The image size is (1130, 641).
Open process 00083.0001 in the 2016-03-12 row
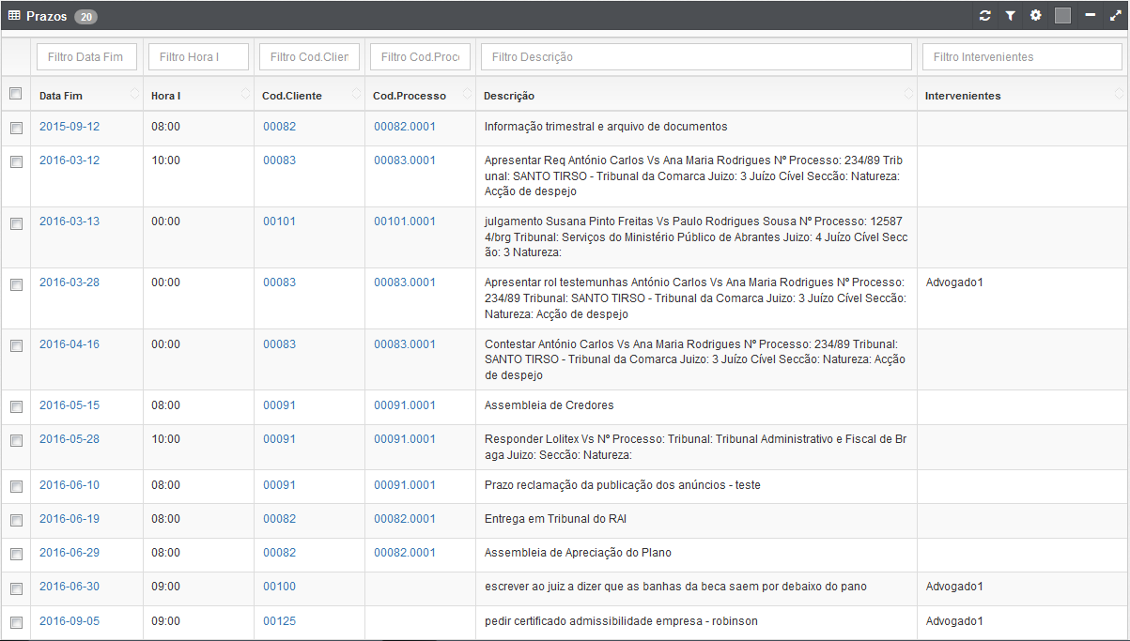coord(405,160)
